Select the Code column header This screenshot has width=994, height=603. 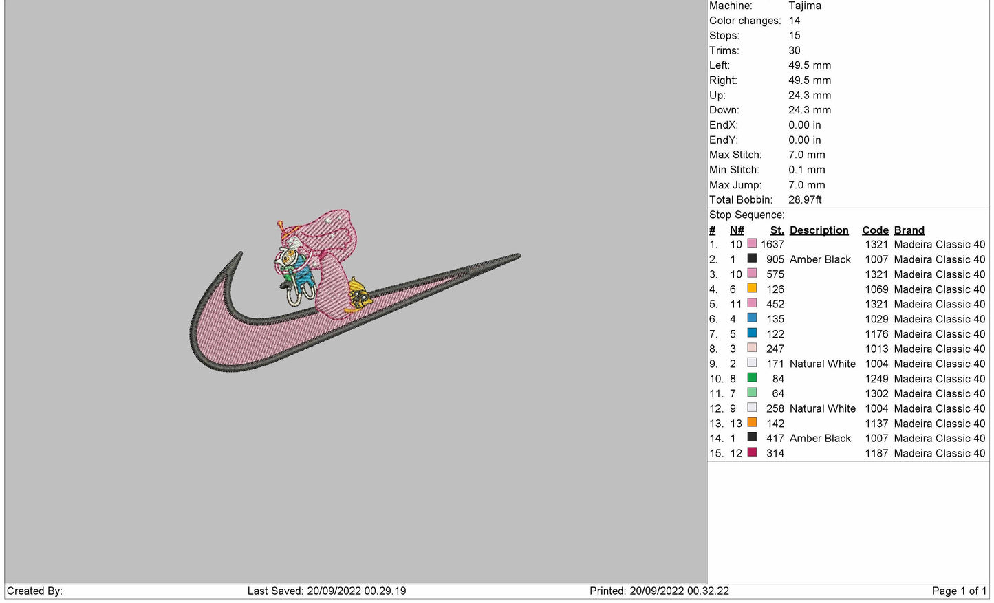[x=875, y=230]
